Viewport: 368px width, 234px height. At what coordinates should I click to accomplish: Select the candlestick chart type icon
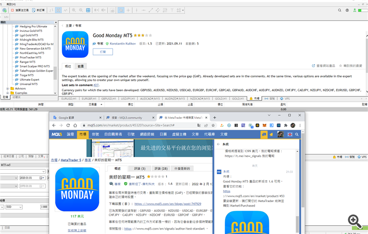coord(58,10)
